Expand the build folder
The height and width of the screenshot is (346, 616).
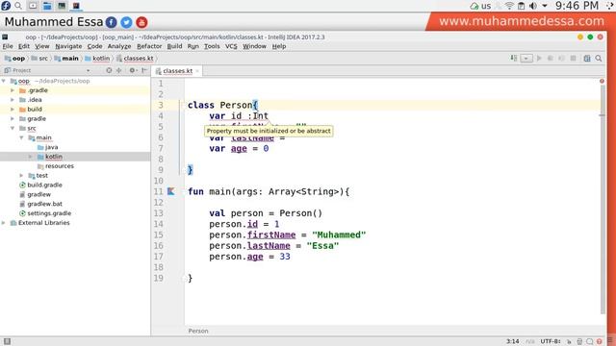tap(13, 109)
